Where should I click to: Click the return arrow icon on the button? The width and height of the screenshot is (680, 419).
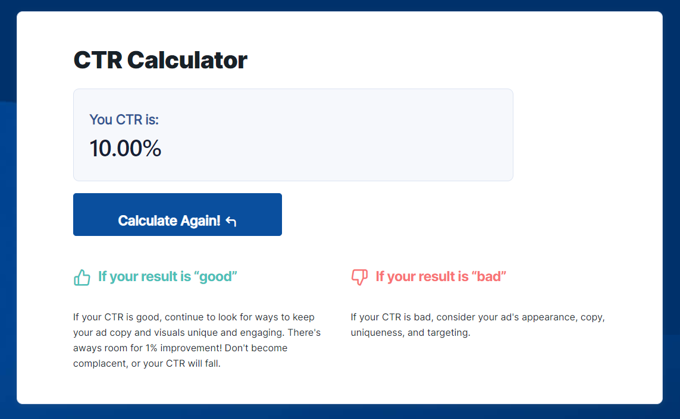click(x=231, y=221)
